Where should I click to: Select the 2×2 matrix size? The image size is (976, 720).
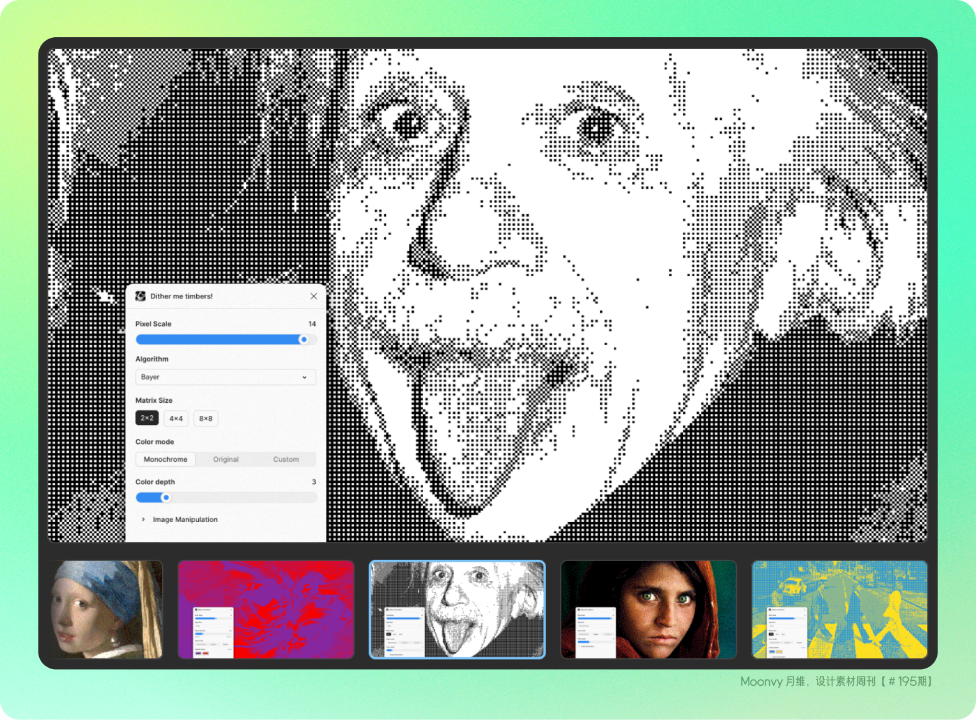click(x=147, y=418)
